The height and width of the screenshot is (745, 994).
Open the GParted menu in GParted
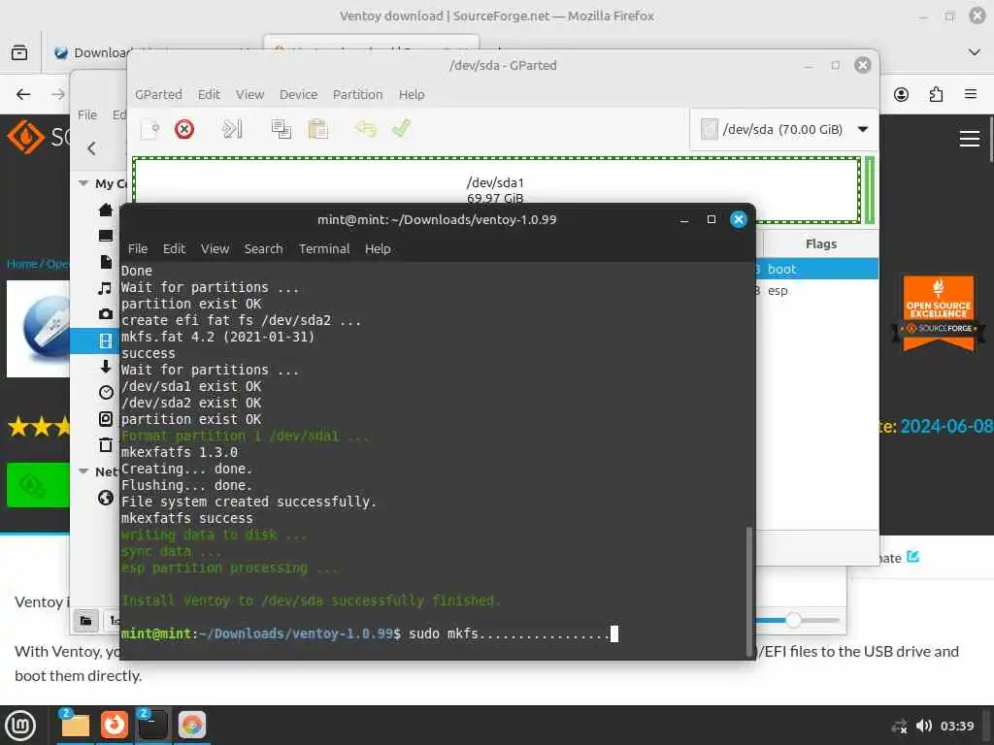coord(158,94)
